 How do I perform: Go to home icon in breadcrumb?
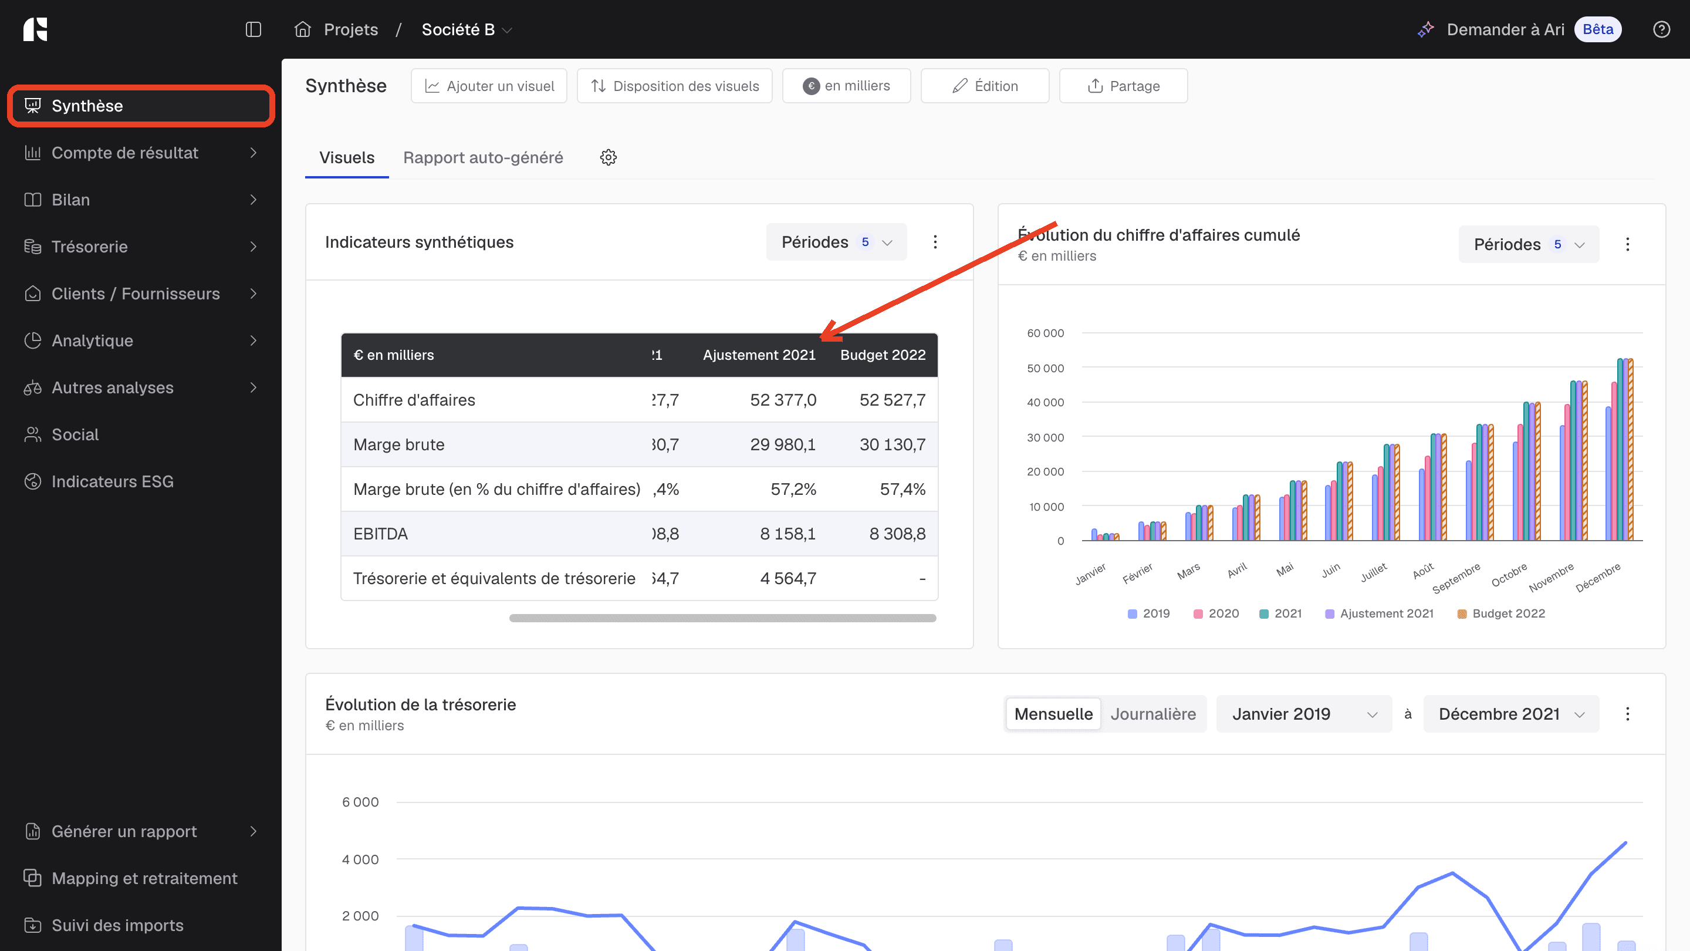pos(302,29)
